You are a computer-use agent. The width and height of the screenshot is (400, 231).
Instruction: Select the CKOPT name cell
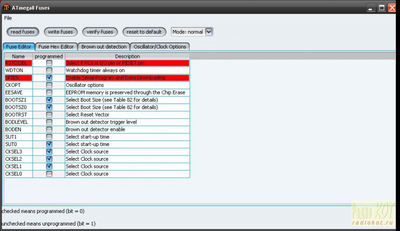point(18,85)
